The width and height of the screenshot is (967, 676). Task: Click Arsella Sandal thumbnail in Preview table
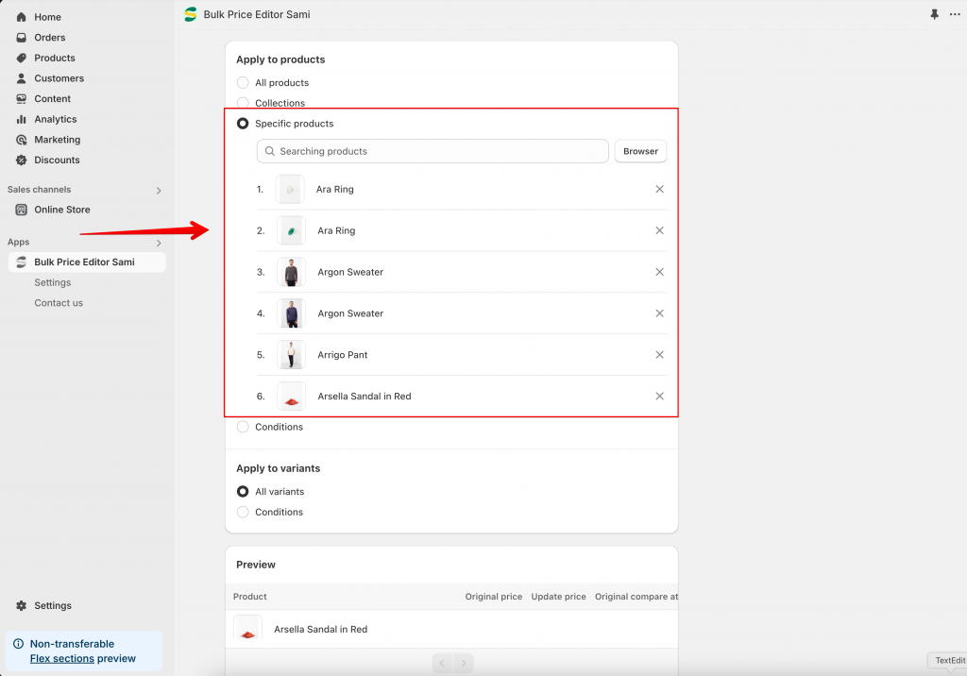point(248,629)
